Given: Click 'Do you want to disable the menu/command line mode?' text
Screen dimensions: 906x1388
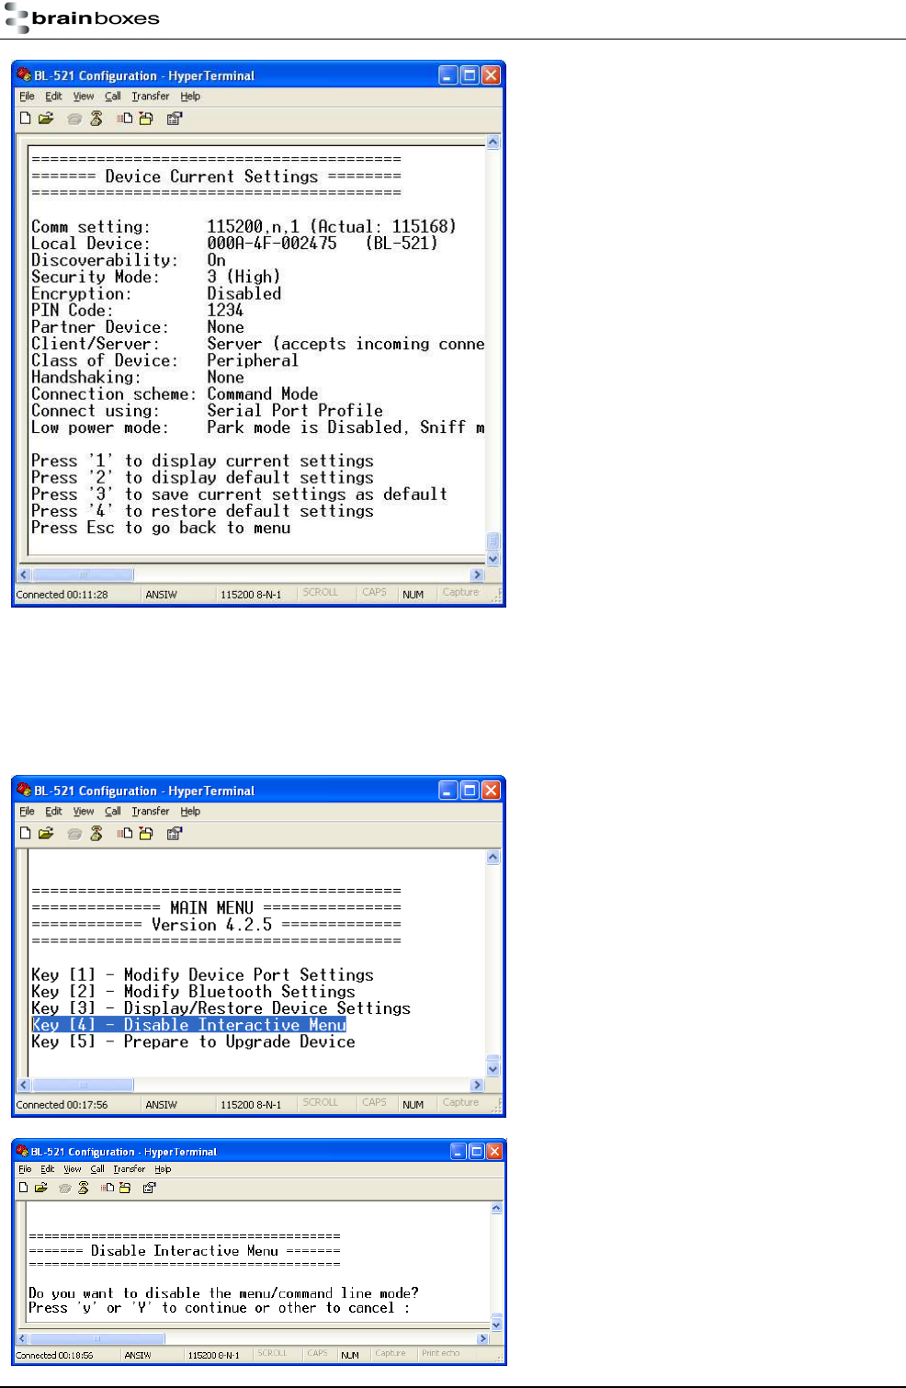Looking at the screenshot, I should pyautogui.click(x=223, y=1292).
